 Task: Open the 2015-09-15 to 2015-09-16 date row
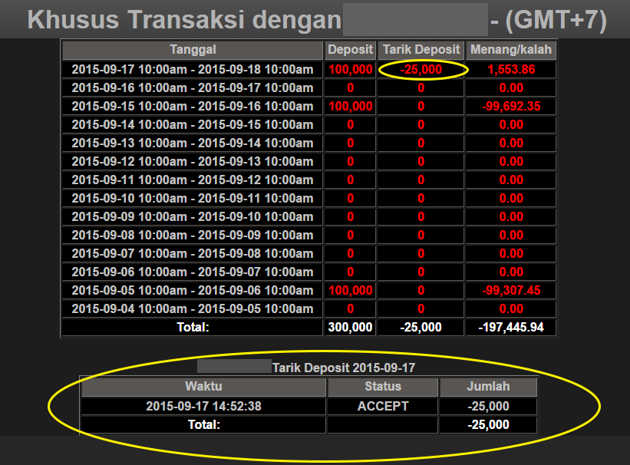point(193,107)
